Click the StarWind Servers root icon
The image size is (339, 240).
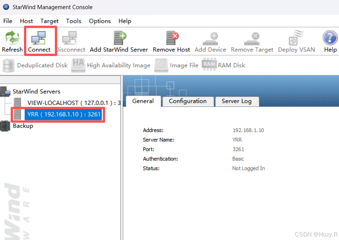click(x=5, y=91)
